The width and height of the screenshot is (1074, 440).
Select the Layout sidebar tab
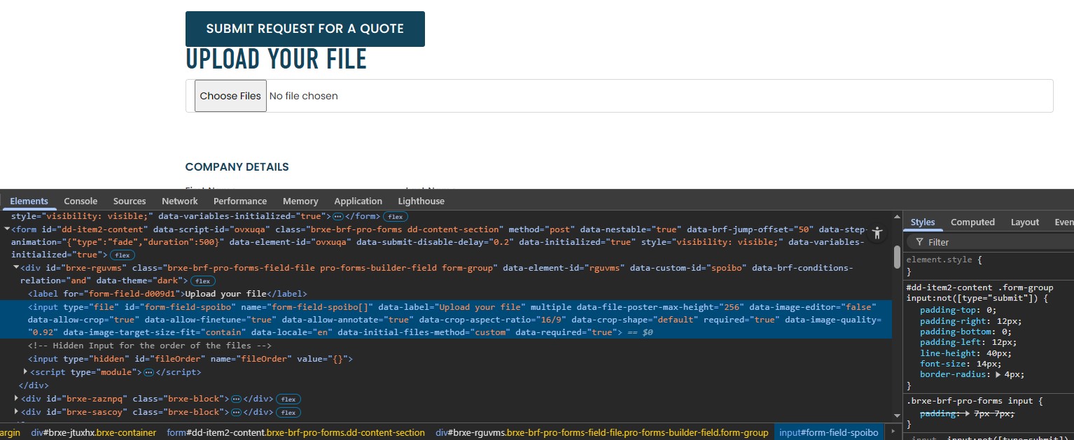click(1025, 222)
